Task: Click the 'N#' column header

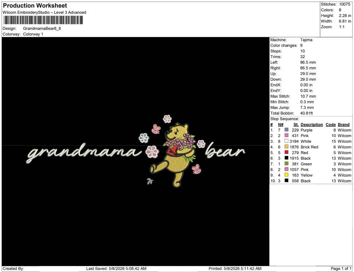Action: [x=281, y=124]
